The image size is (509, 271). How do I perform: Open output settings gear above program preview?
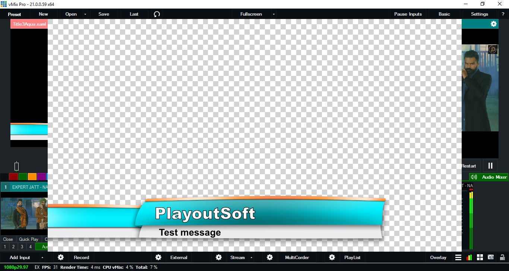494,24
